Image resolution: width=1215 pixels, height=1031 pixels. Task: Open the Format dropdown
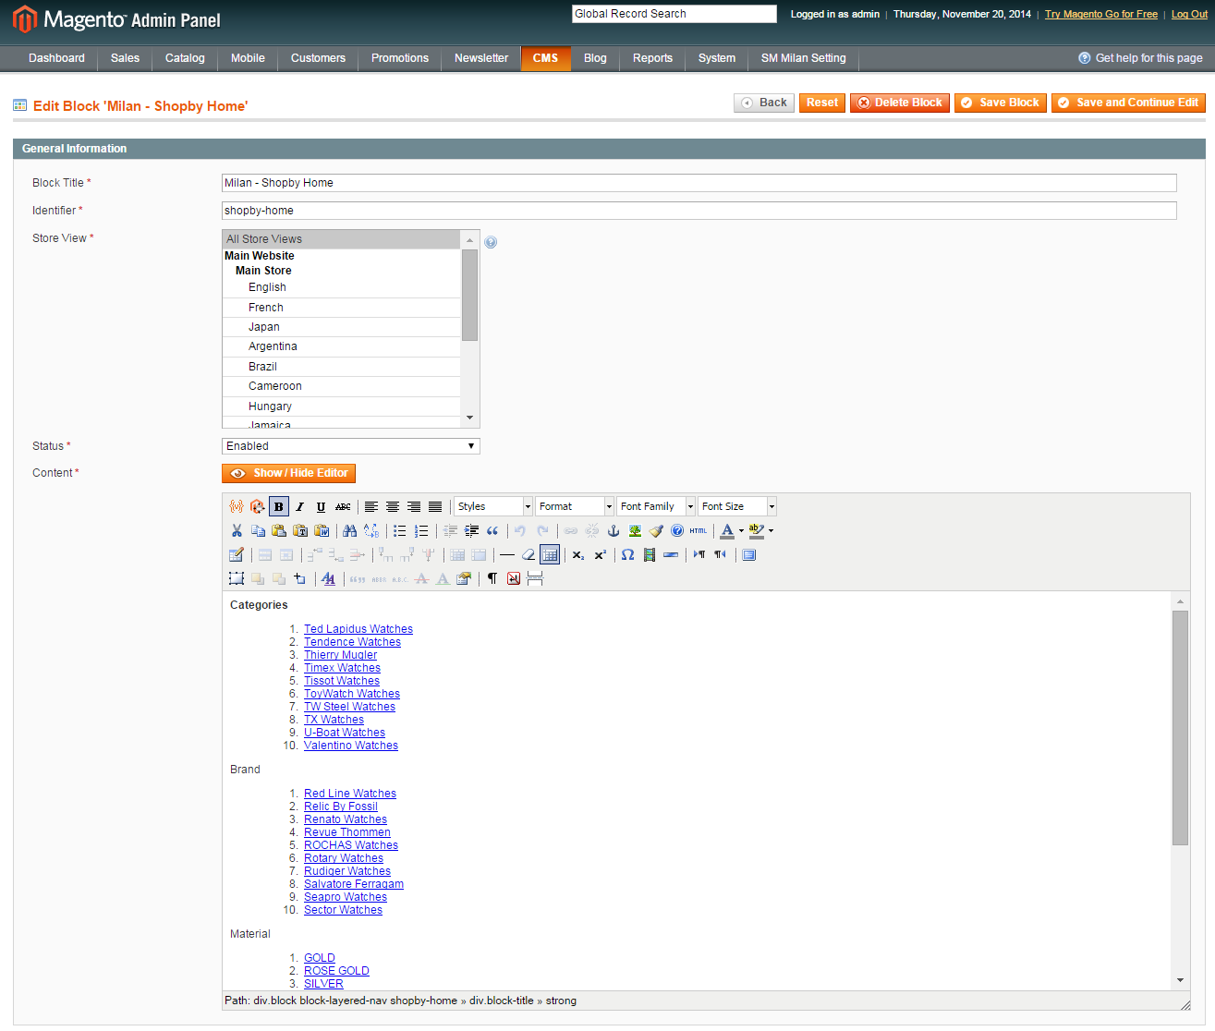575,506
